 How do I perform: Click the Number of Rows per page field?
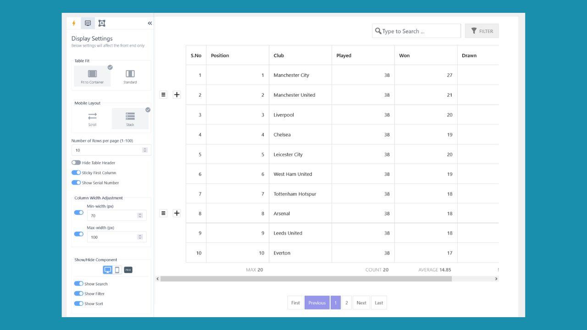[x=111, y=150]
